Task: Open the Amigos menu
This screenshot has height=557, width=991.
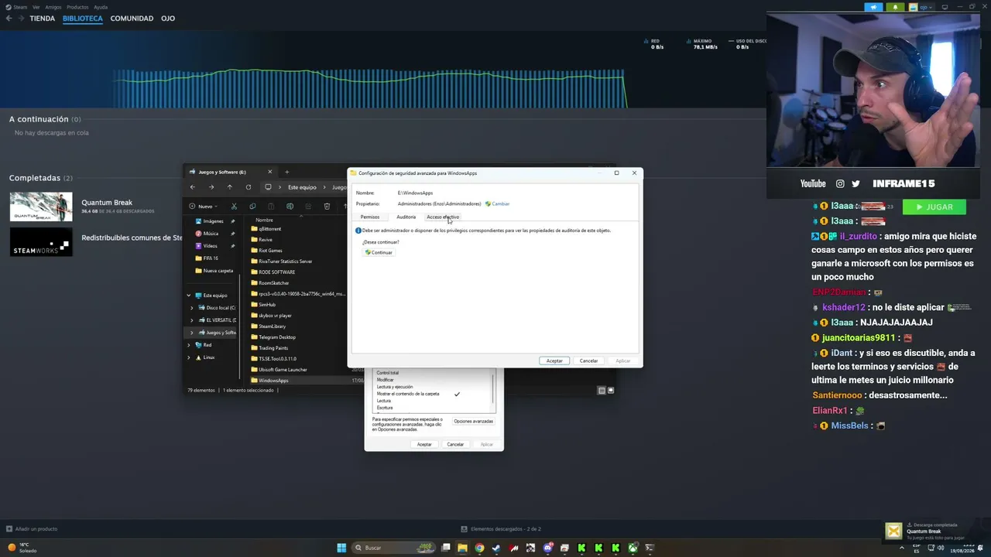Action: [x=53, y=7]
